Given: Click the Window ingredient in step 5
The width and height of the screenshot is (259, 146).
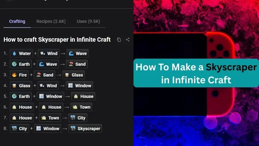Looking at the screenshot, I should pyautogui.click(x=50, y=96).
